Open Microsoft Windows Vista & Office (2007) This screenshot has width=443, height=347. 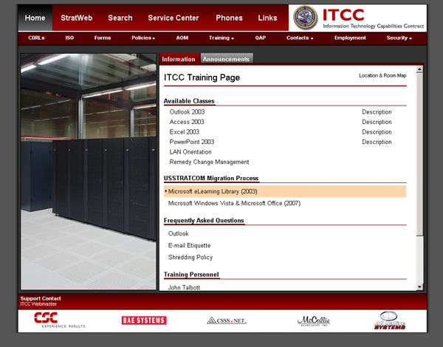click(x=234, y=203)
